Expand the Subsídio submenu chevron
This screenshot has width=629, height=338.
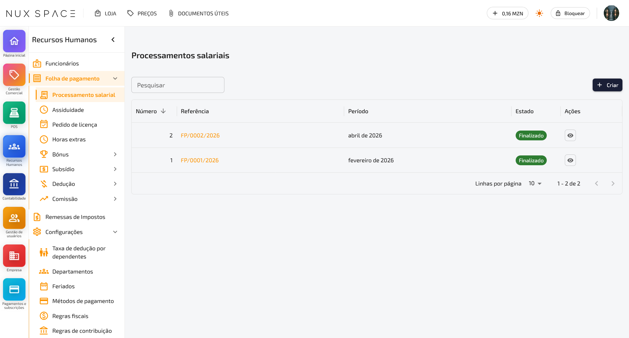(x=115, y=169)
